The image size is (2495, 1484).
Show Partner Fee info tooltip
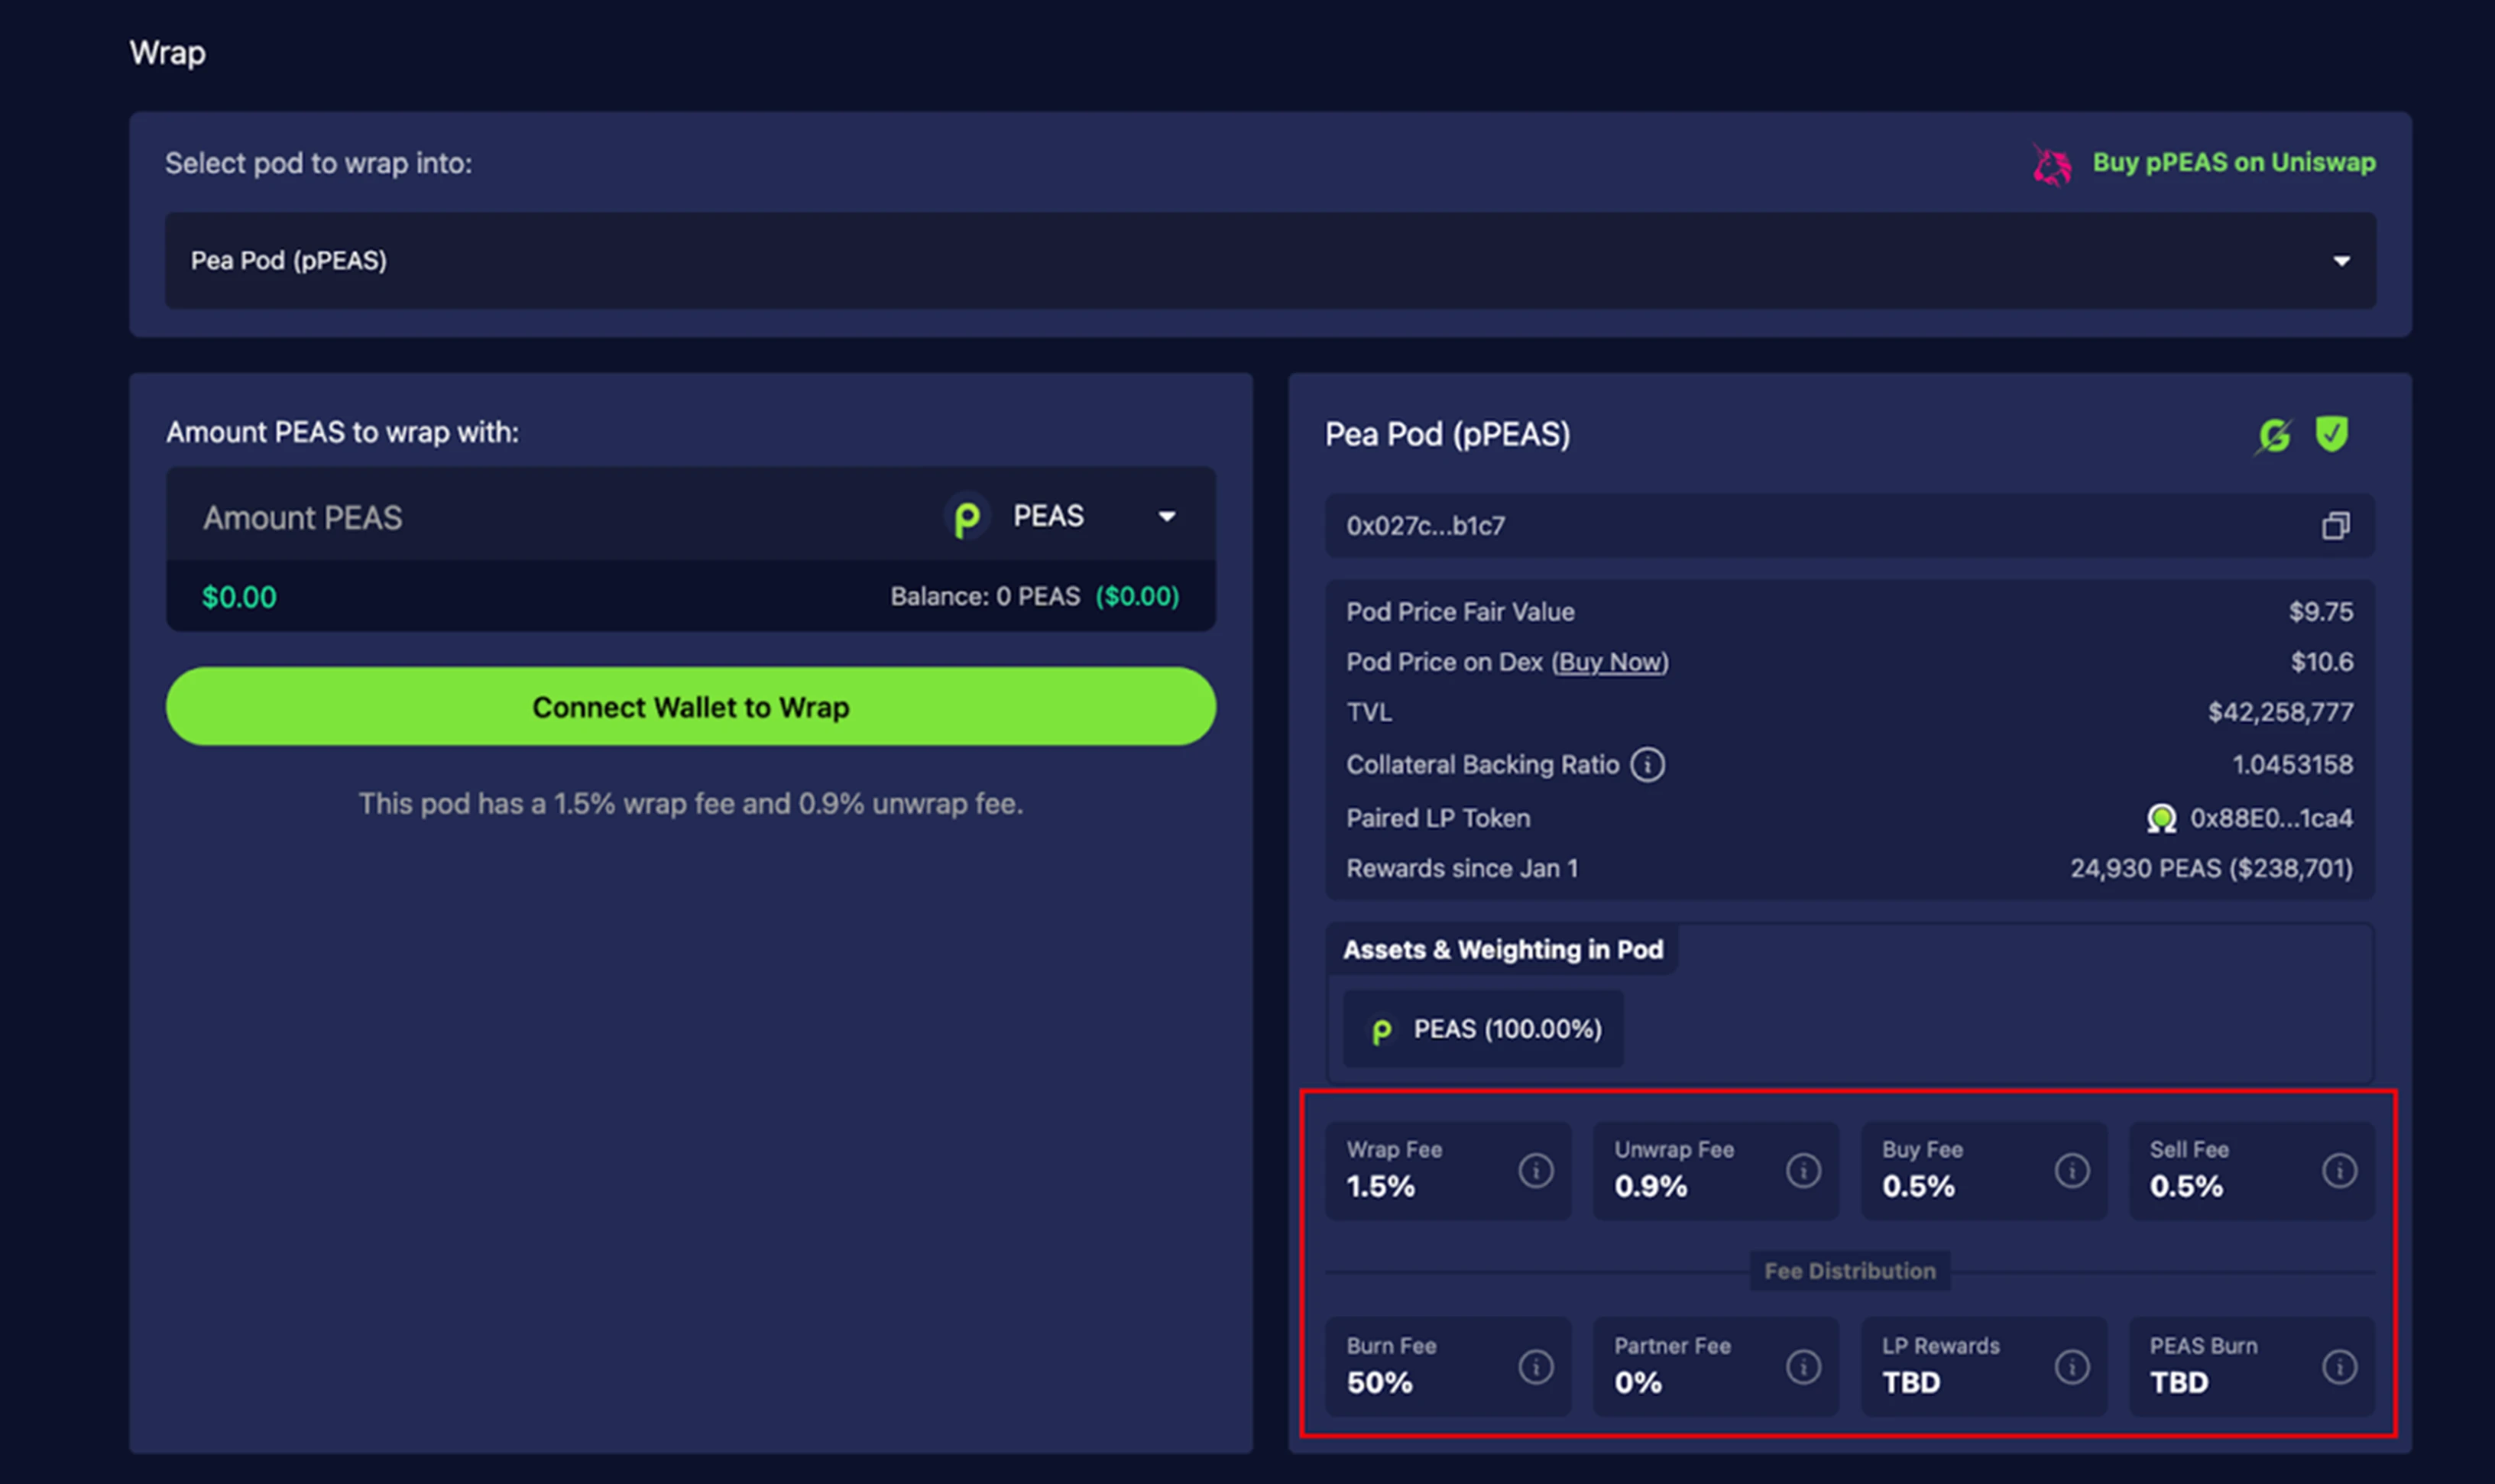(x=1804, y=1366)
